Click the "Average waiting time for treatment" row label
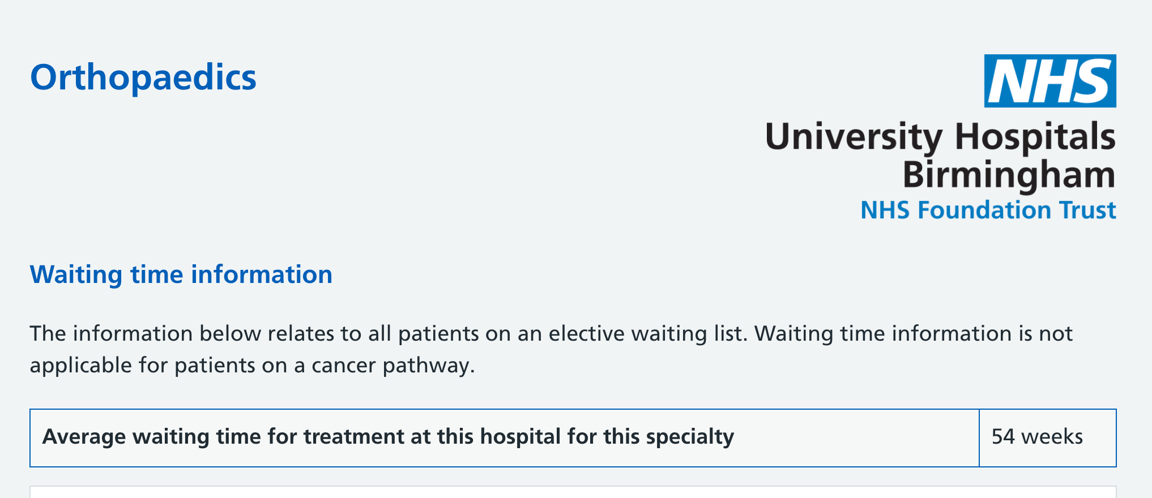 [x=388, y=437]
